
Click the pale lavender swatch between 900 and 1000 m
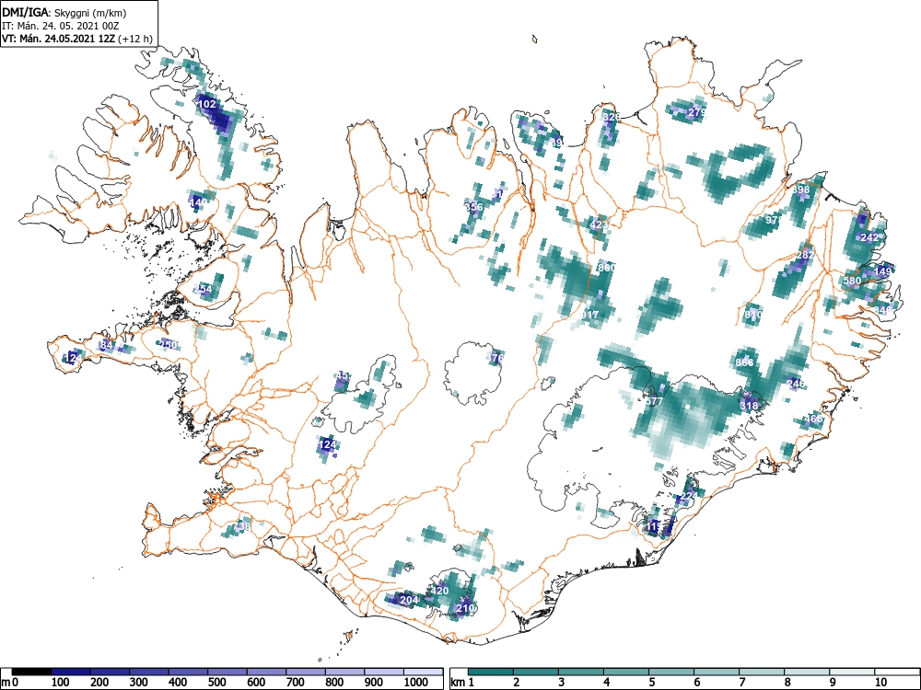(384, 672)
